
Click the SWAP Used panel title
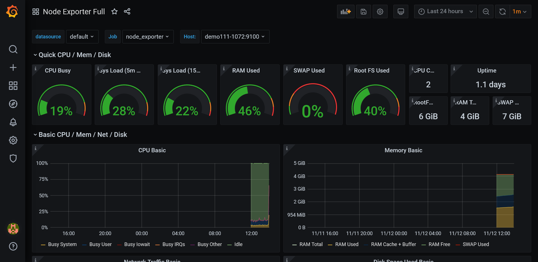coord(309,71)
